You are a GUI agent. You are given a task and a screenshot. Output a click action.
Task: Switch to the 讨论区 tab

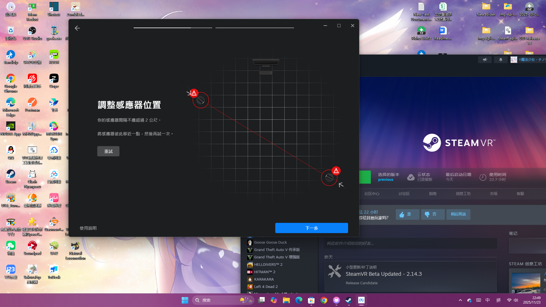404,194
